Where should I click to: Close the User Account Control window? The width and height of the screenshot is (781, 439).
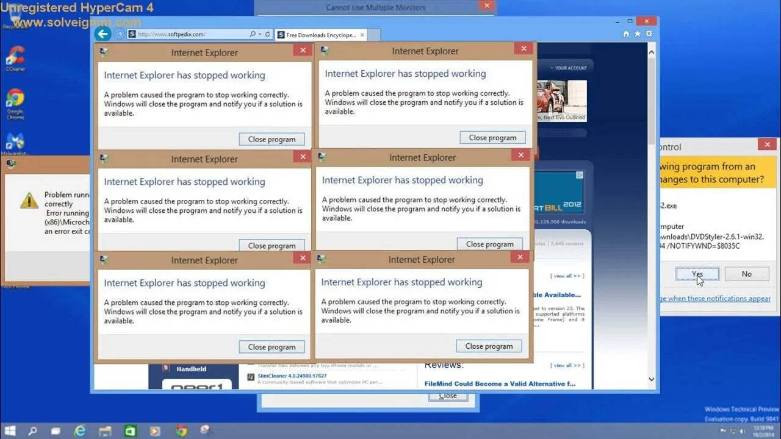767,145
